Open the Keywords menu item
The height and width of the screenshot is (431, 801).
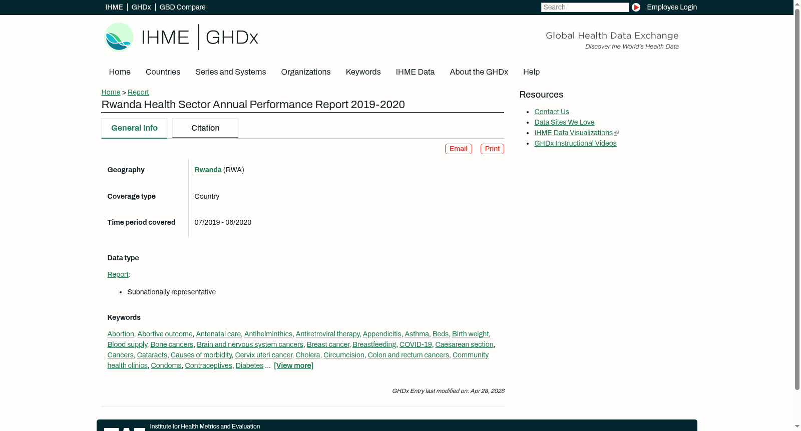pyautogui.click(x=363, y=72)
